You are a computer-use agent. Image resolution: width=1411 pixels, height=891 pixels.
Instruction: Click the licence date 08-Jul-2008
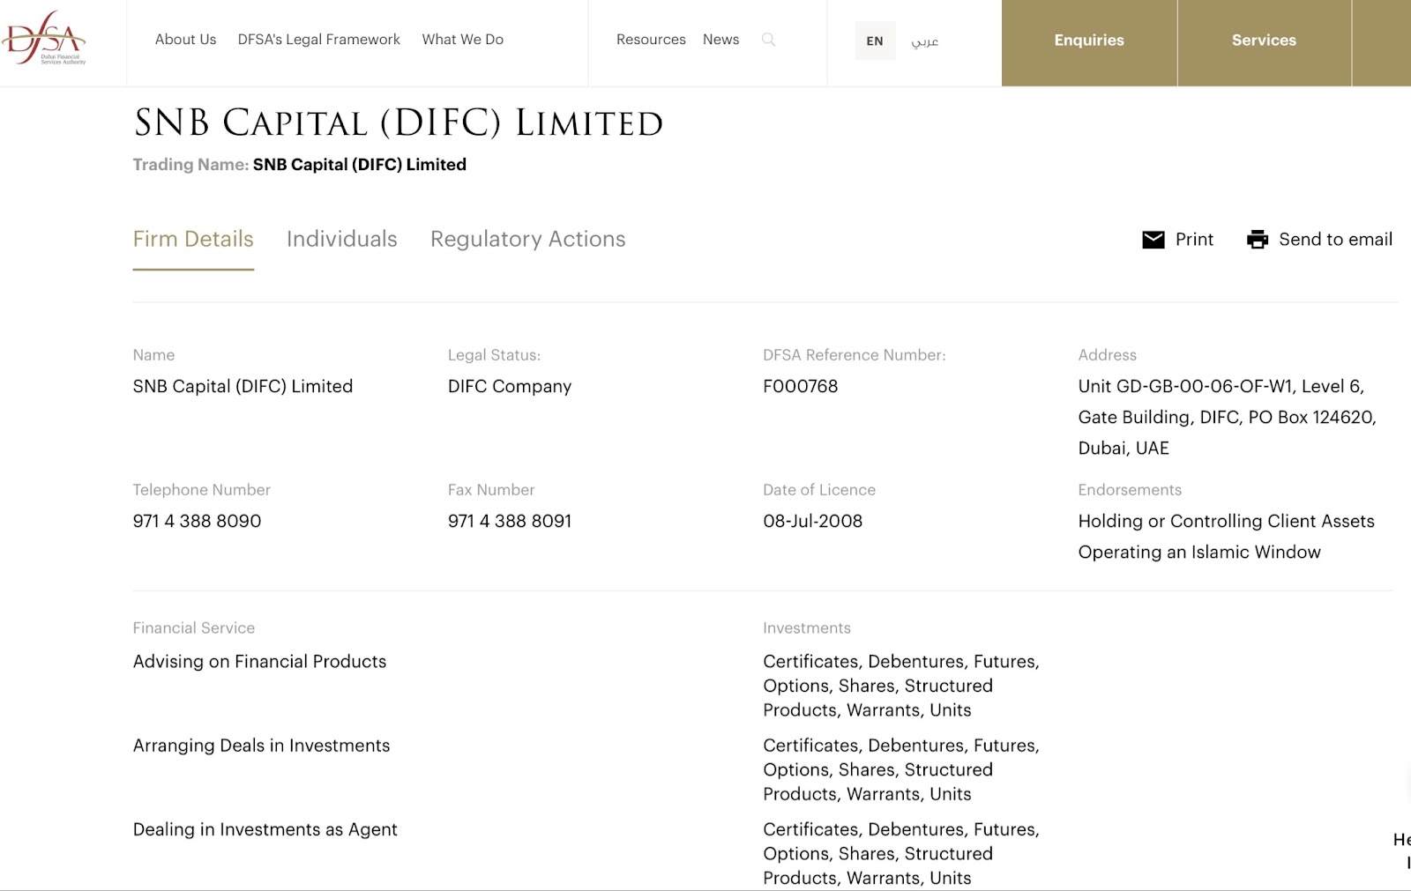coord(812,521)
